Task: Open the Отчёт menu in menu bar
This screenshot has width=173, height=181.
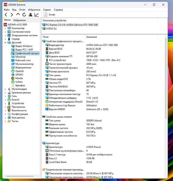Action: [22, 10]
